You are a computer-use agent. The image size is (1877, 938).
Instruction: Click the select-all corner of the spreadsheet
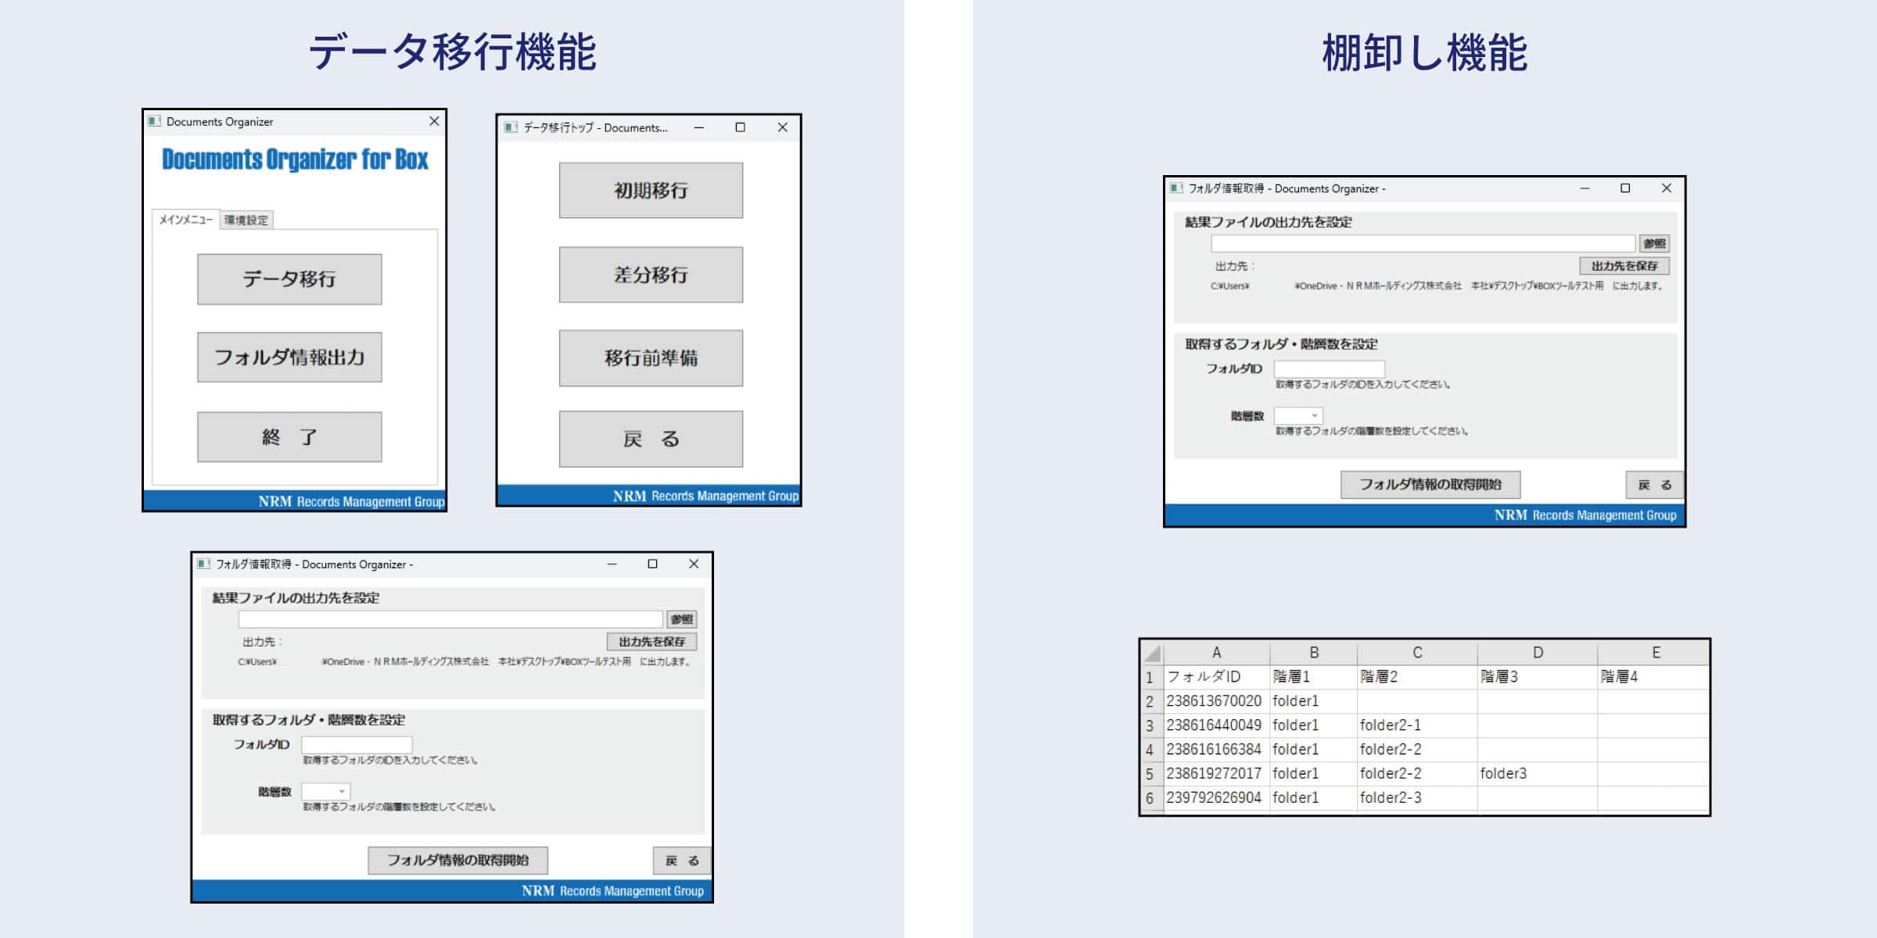click(1151, 653)
